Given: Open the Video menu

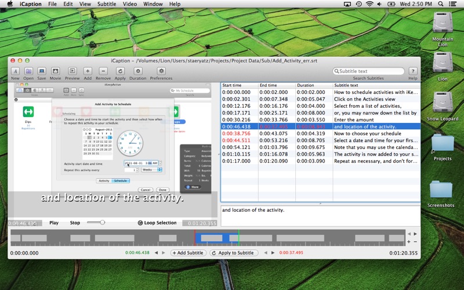Looking at the screenshot, I should click(x=129, y=4).
